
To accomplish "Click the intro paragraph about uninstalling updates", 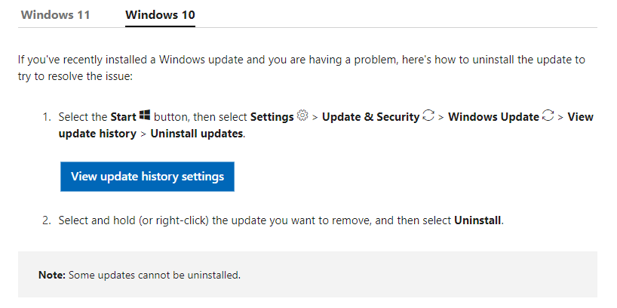I will [x=302, y=68].
